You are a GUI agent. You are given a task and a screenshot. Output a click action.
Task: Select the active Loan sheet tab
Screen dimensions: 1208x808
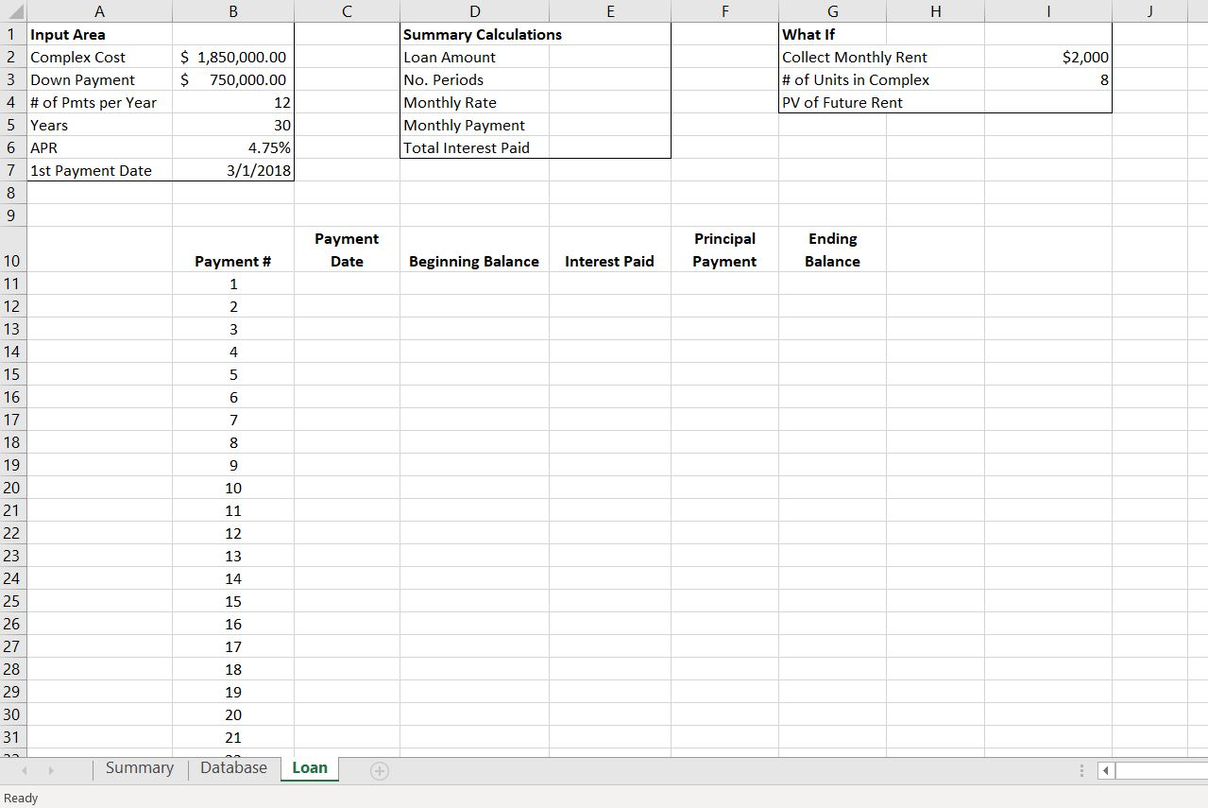(x=309, y=768)
